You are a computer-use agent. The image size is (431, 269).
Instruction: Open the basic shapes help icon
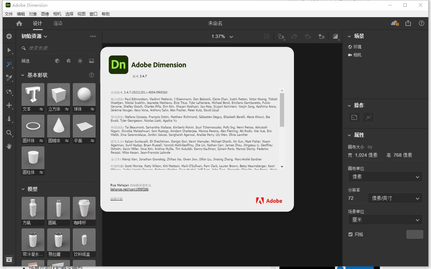pyautogui.click(x=92, y=75)
